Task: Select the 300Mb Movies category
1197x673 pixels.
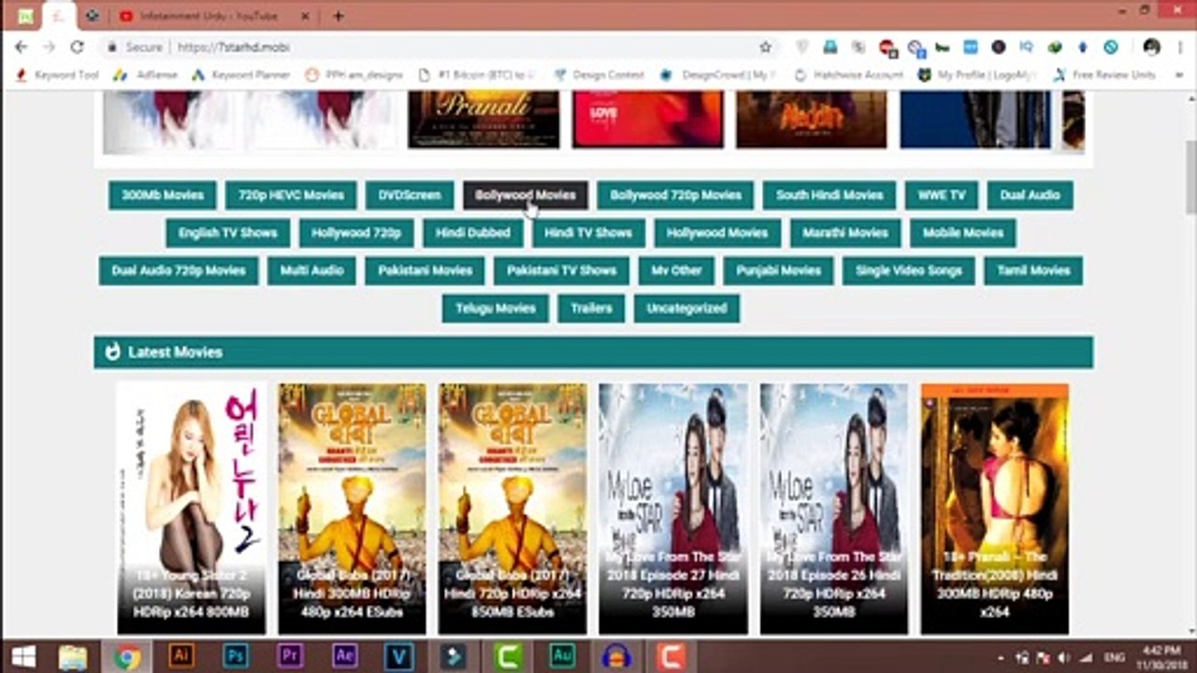Action: 163,195
